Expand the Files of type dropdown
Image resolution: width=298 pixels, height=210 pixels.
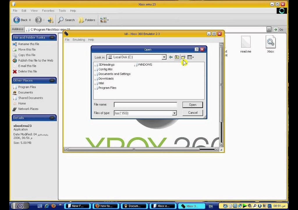coord(174,113)
